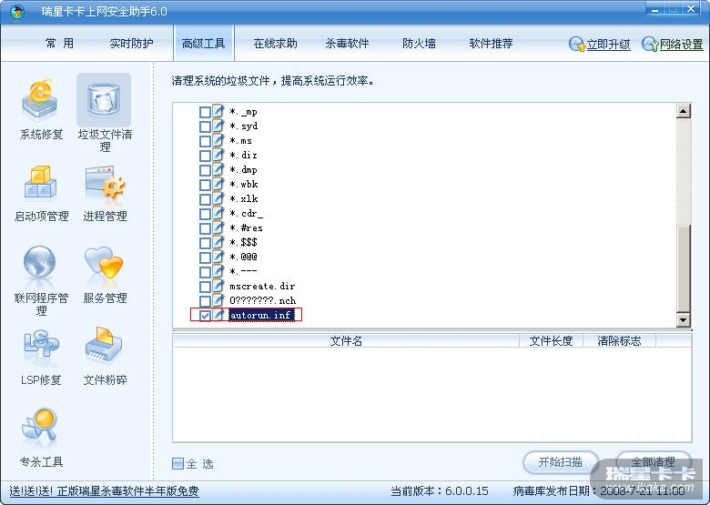The image size is (710, 505).
Task: Open 专杀工具 dedicated removal tools
Action: (41, 438)
